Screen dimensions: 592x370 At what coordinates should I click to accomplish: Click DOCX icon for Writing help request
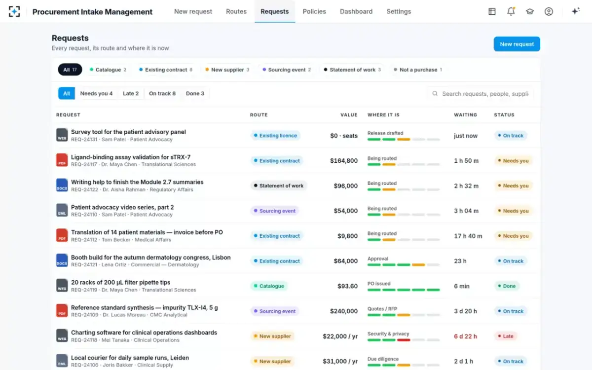tap(62, 185)
